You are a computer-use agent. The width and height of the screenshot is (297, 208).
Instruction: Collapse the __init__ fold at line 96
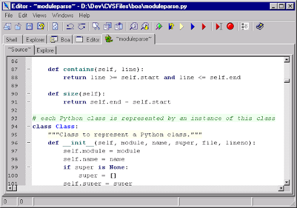click(x=29, y=143)
